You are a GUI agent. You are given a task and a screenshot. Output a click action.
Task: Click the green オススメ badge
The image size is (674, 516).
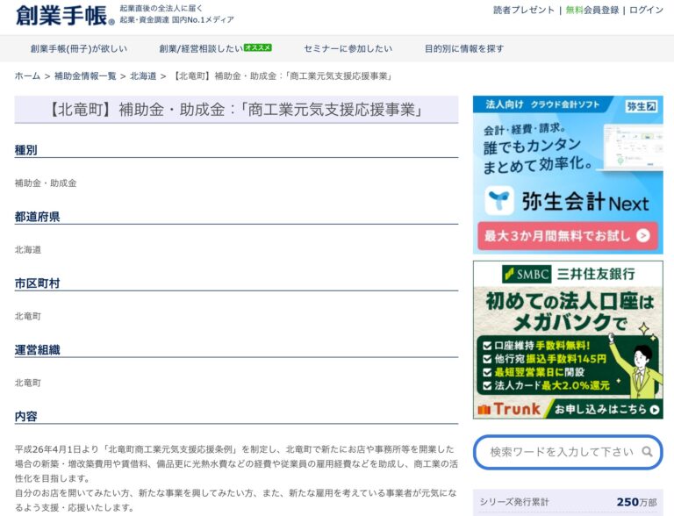257,48
